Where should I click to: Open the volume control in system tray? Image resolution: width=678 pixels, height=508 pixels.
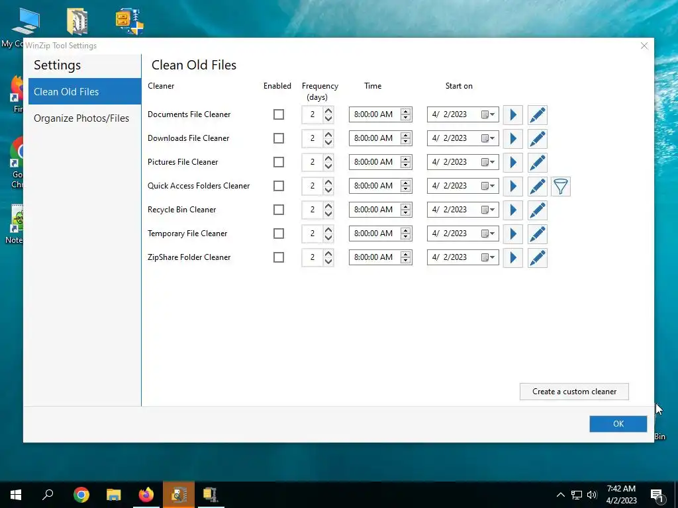(592, 495)
